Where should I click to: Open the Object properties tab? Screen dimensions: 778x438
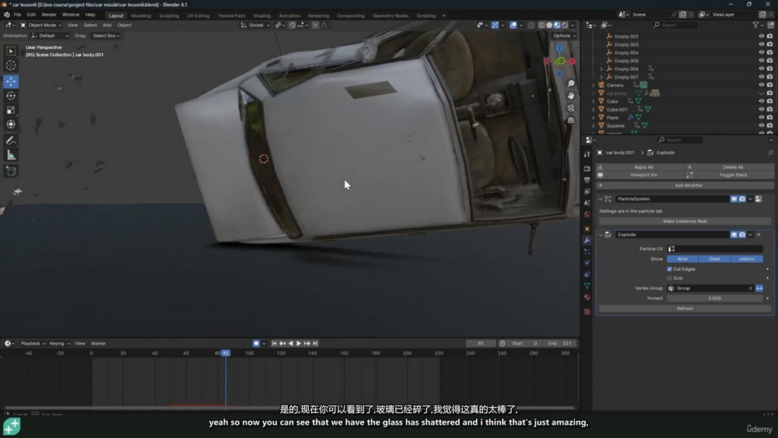click(x=587, y=229)
